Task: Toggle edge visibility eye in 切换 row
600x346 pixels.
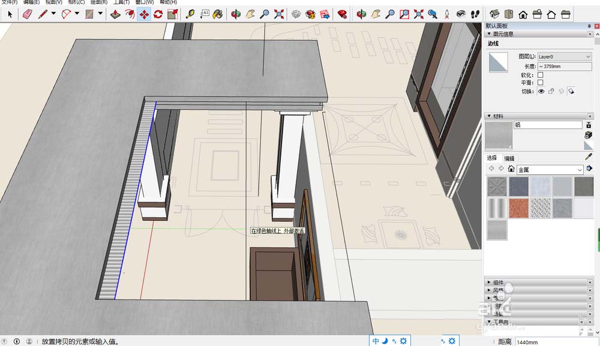Action: pyautogui.click(x=541, y=91)
